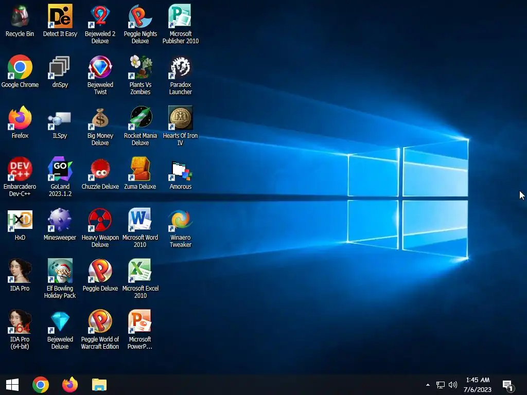Open the Action Center notifications
The height and width of the screenshot is (395, 527).
click(x=508, y=385)
